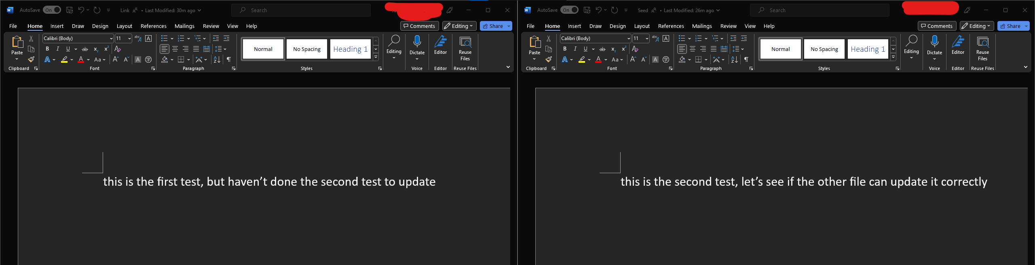Collapse ribbon chevron in the Link window

[x=508, y=67]
